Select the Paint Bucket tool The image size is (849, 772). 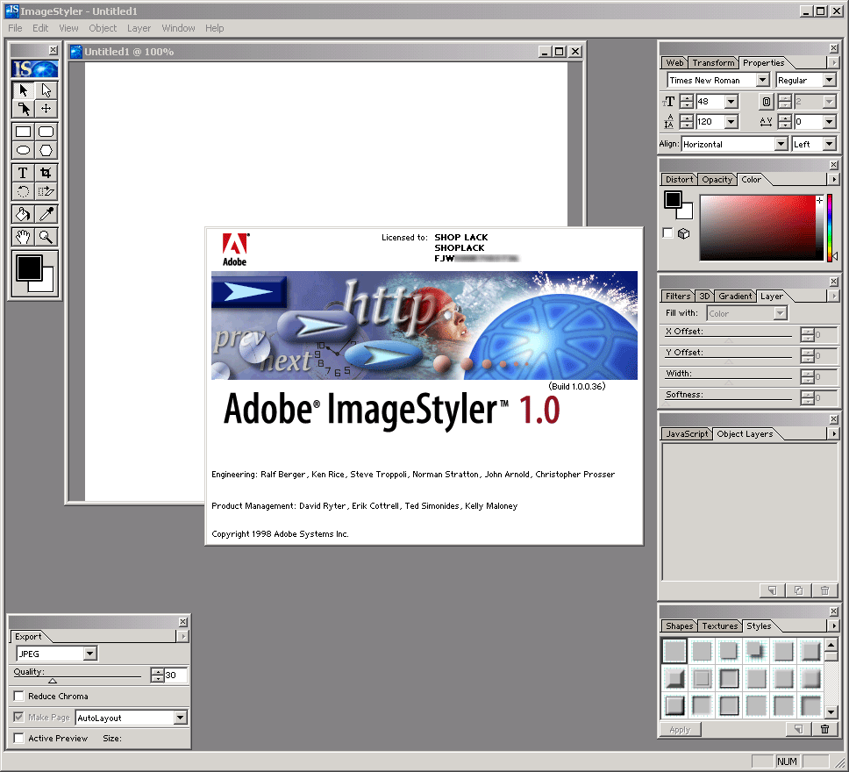tap(24, 214)
